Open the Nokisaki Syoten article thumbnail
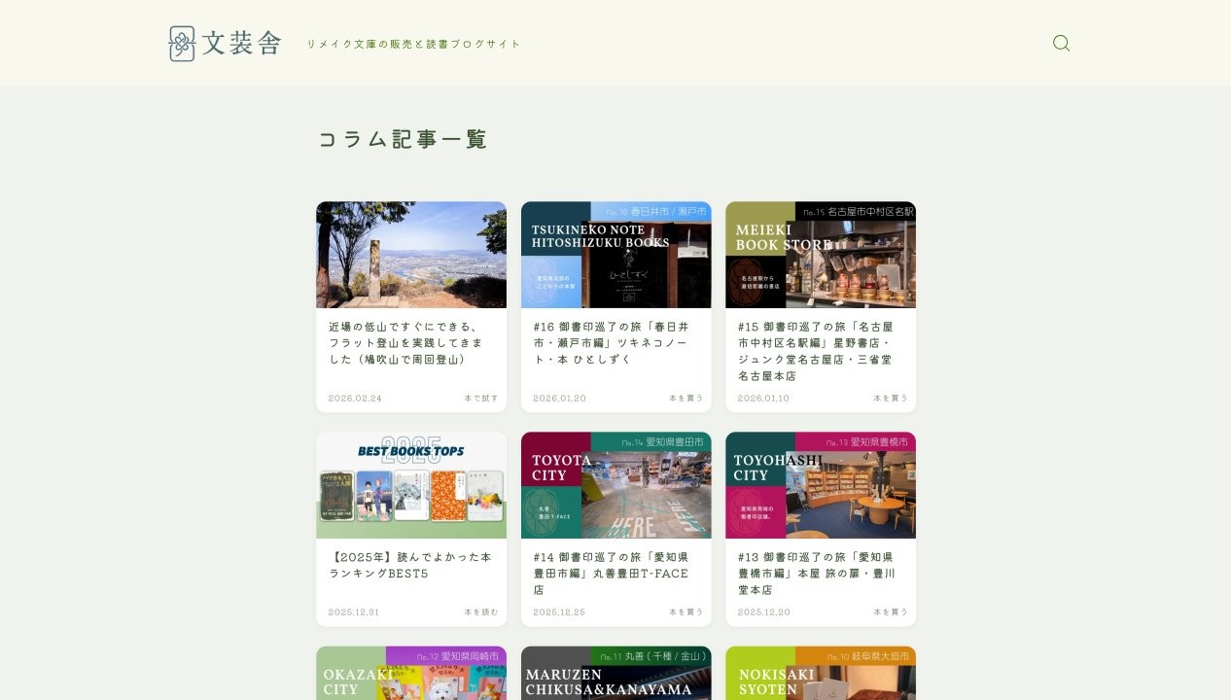Image resolution: width=1231 pixels, height=700 pixels. [x=820, y=674]
